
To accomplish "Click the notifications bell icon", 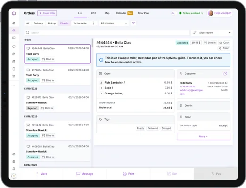I will click(14, 169).
